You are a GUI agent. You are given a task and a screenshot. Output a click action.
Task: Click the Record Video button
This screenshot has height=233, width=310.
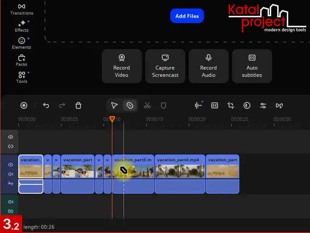point(121,66)
